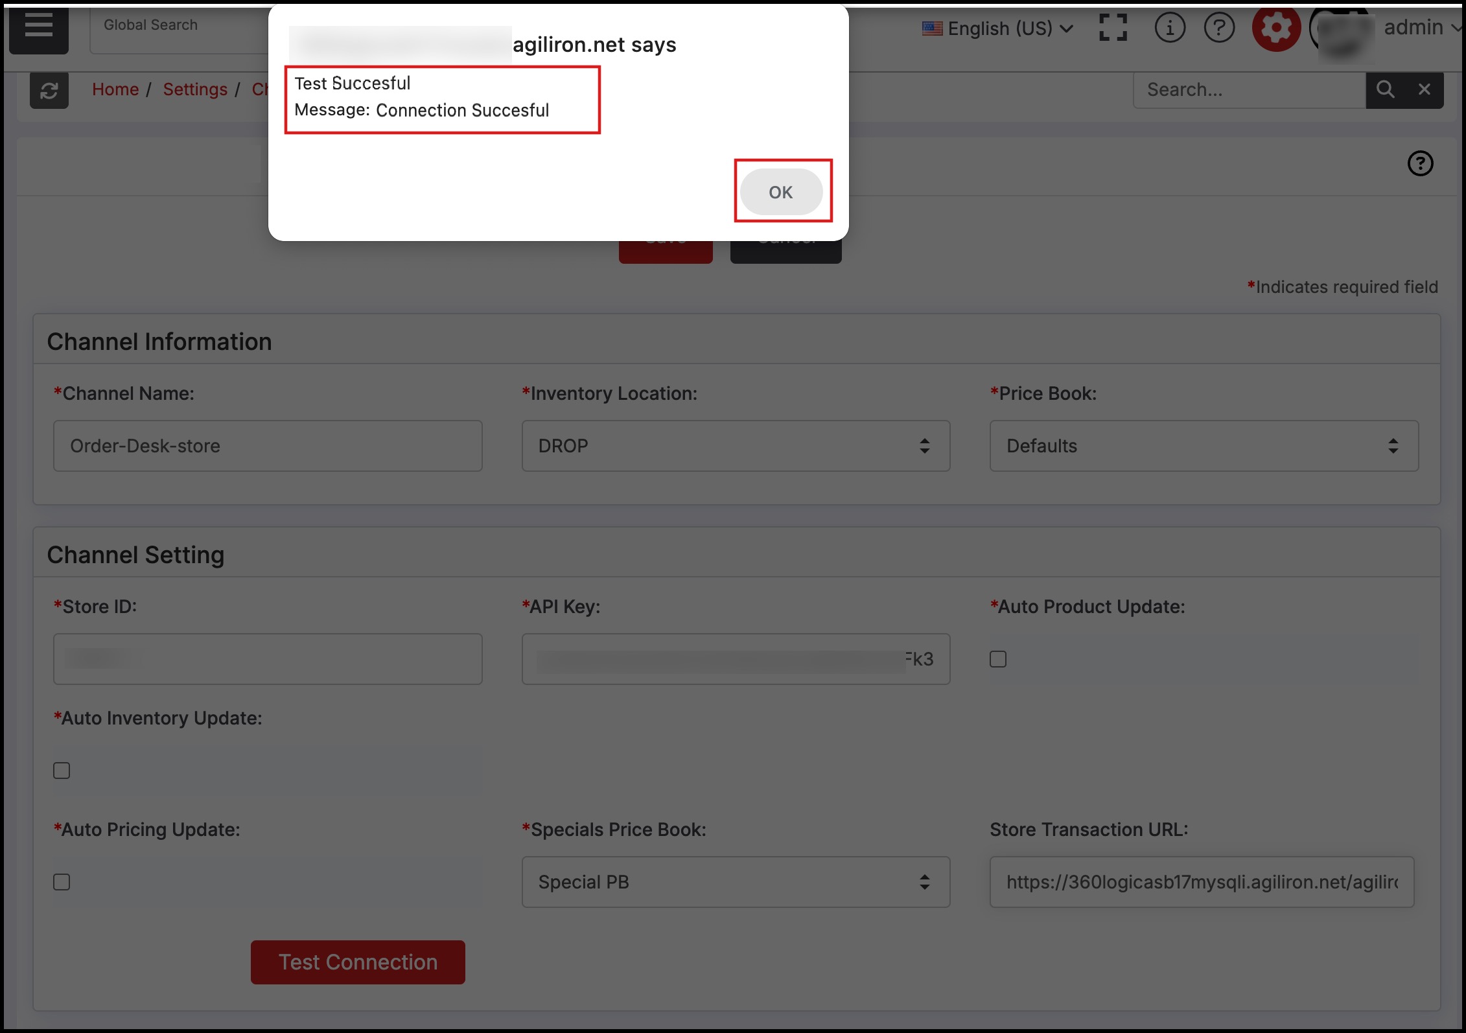
Task: Enable Auto Product Update checkbox
Action: [998, 659]
